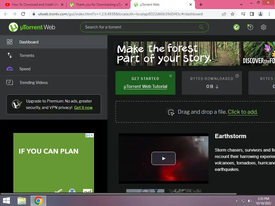The image size is (275, 206).
Task: Click the Torrents arrows icon
Action: [x=10, y=55]
